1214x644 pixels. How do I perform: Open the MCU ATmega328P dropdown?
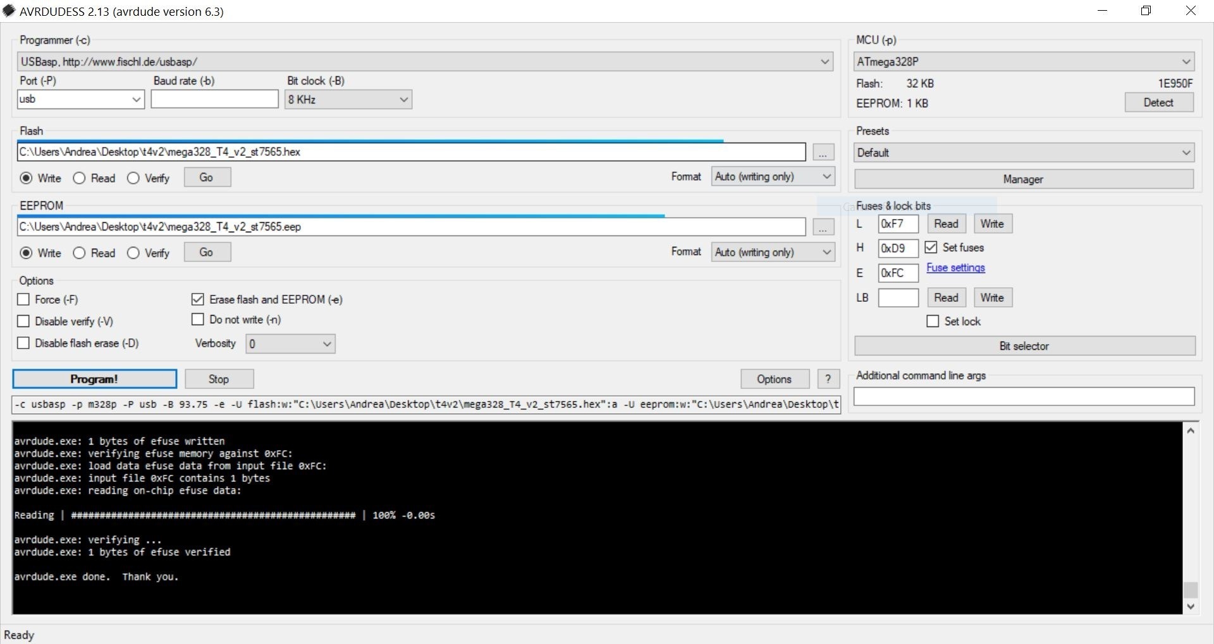tap(1186, 62)
